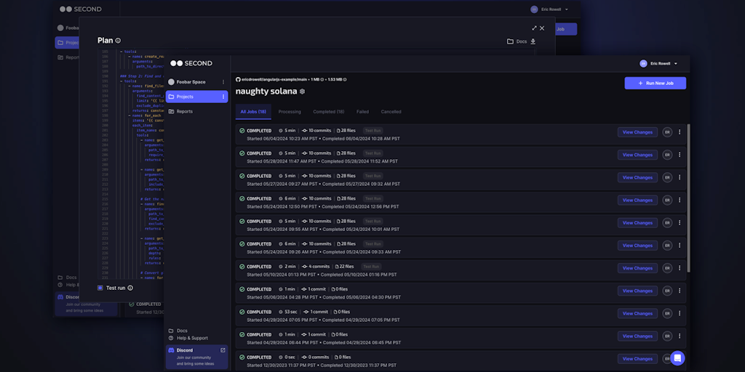Open the Eric Rowell dropdown arrow in front window
The height and width of the screenshot is (372, 745).
(676, 64)
